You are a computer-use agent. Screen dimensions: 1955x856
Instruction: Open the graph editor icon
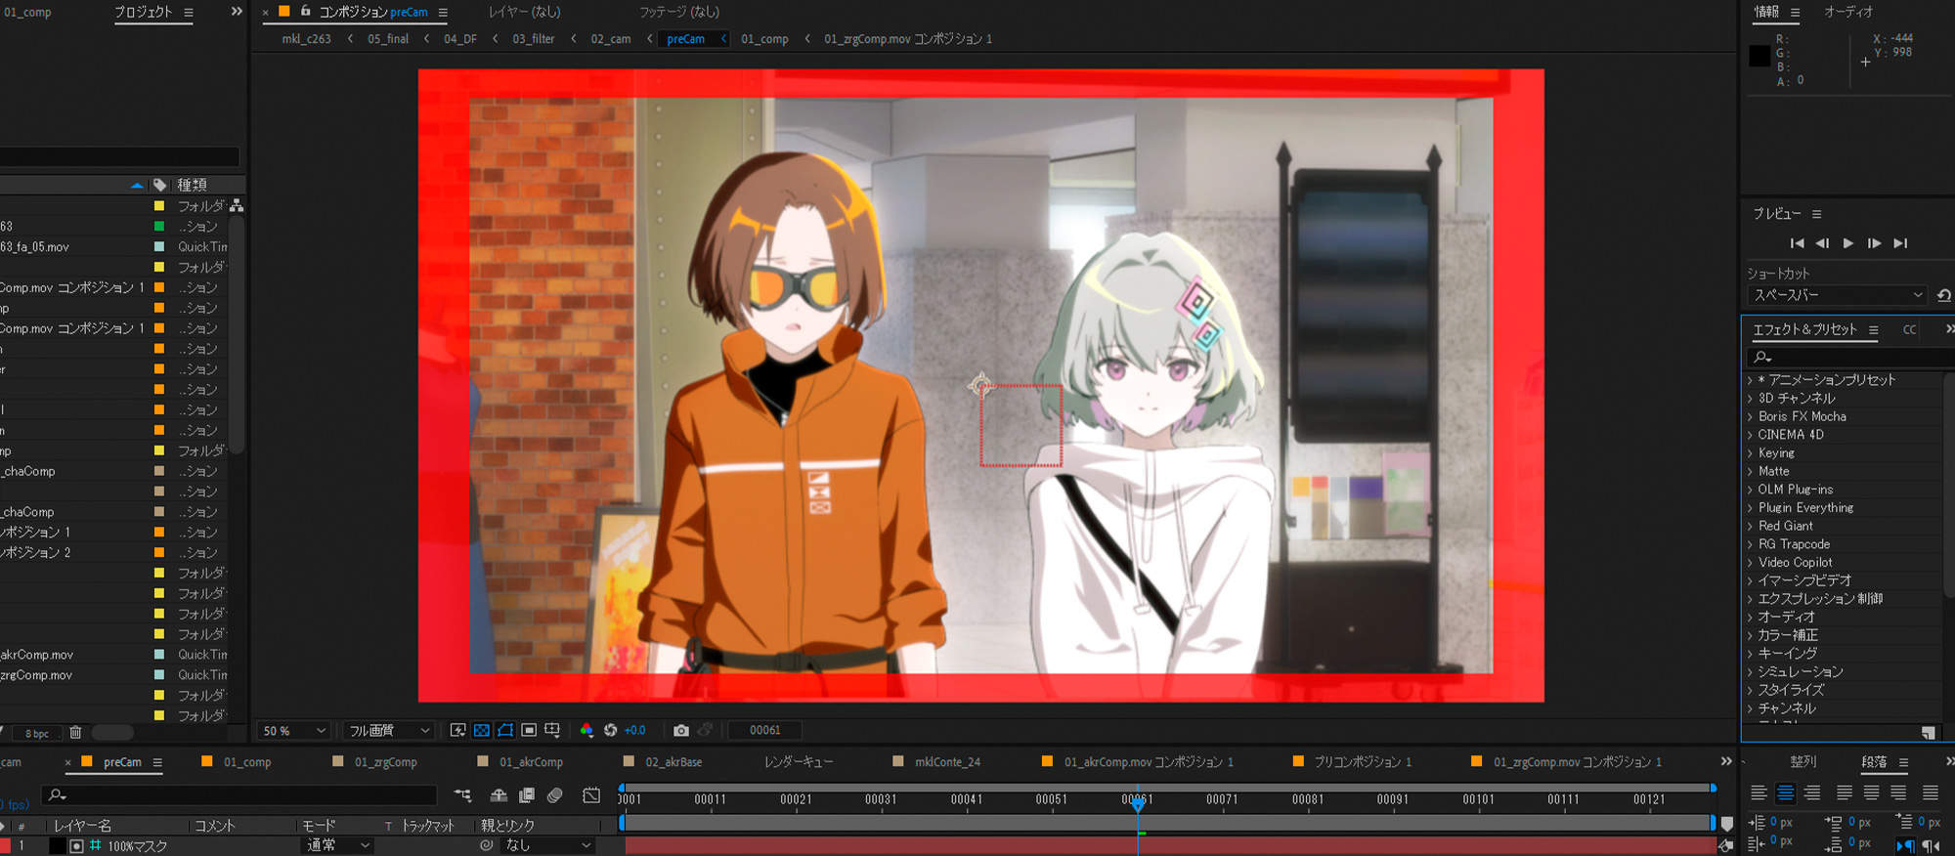point(591,795)
